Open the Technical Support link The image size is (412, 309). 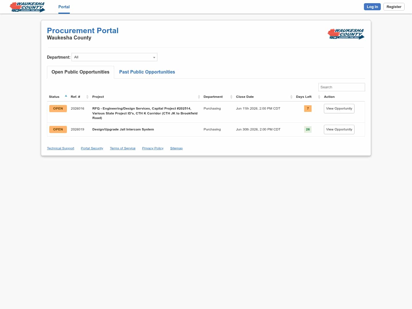[61, 148]
